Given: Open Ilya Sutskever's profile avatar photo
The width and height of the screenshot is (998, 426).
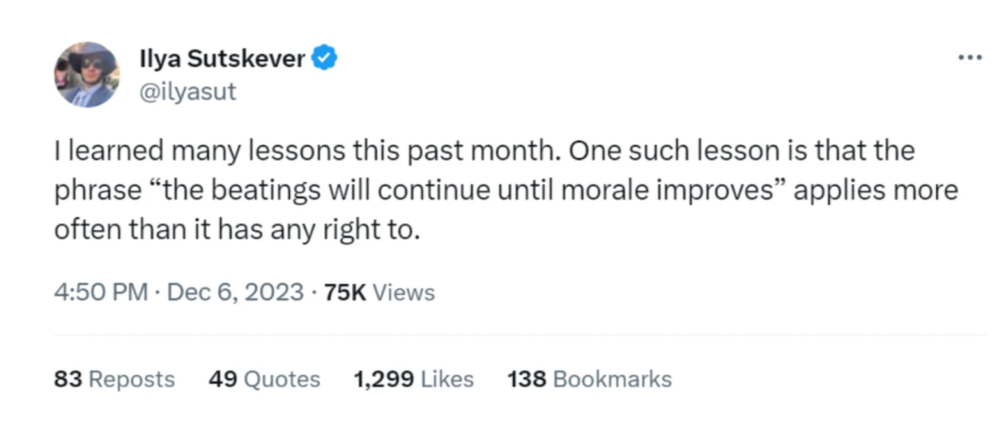Looking at the screenshot, I should point(86,74).
